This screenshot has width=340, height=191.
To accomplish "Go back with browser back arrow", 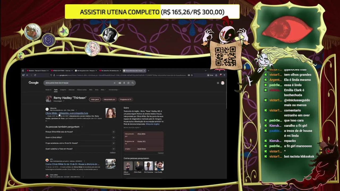I will [x=27, y=75].
